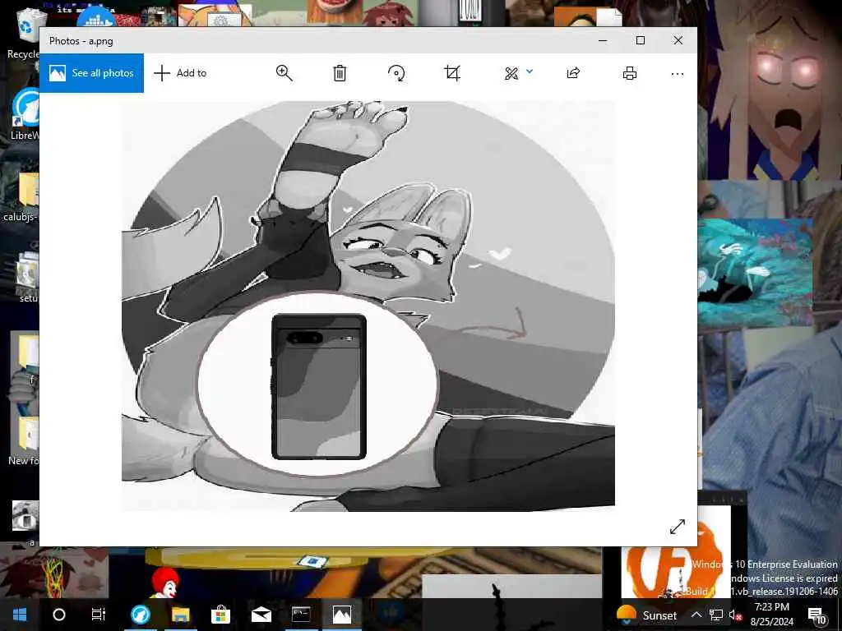The height and width of the screenshot is (631, 842).
Task: Click the Photos - a.png title text
Action: [x=81, y=41]
